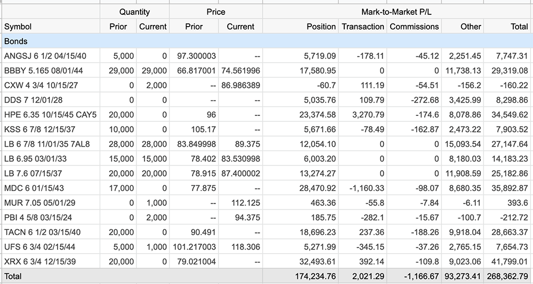
Task: Click LB 7.6 07/15/37 other value 11,908.59
Action: (463, 173)
